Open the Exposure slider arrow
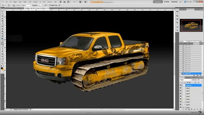 point(42,5)
